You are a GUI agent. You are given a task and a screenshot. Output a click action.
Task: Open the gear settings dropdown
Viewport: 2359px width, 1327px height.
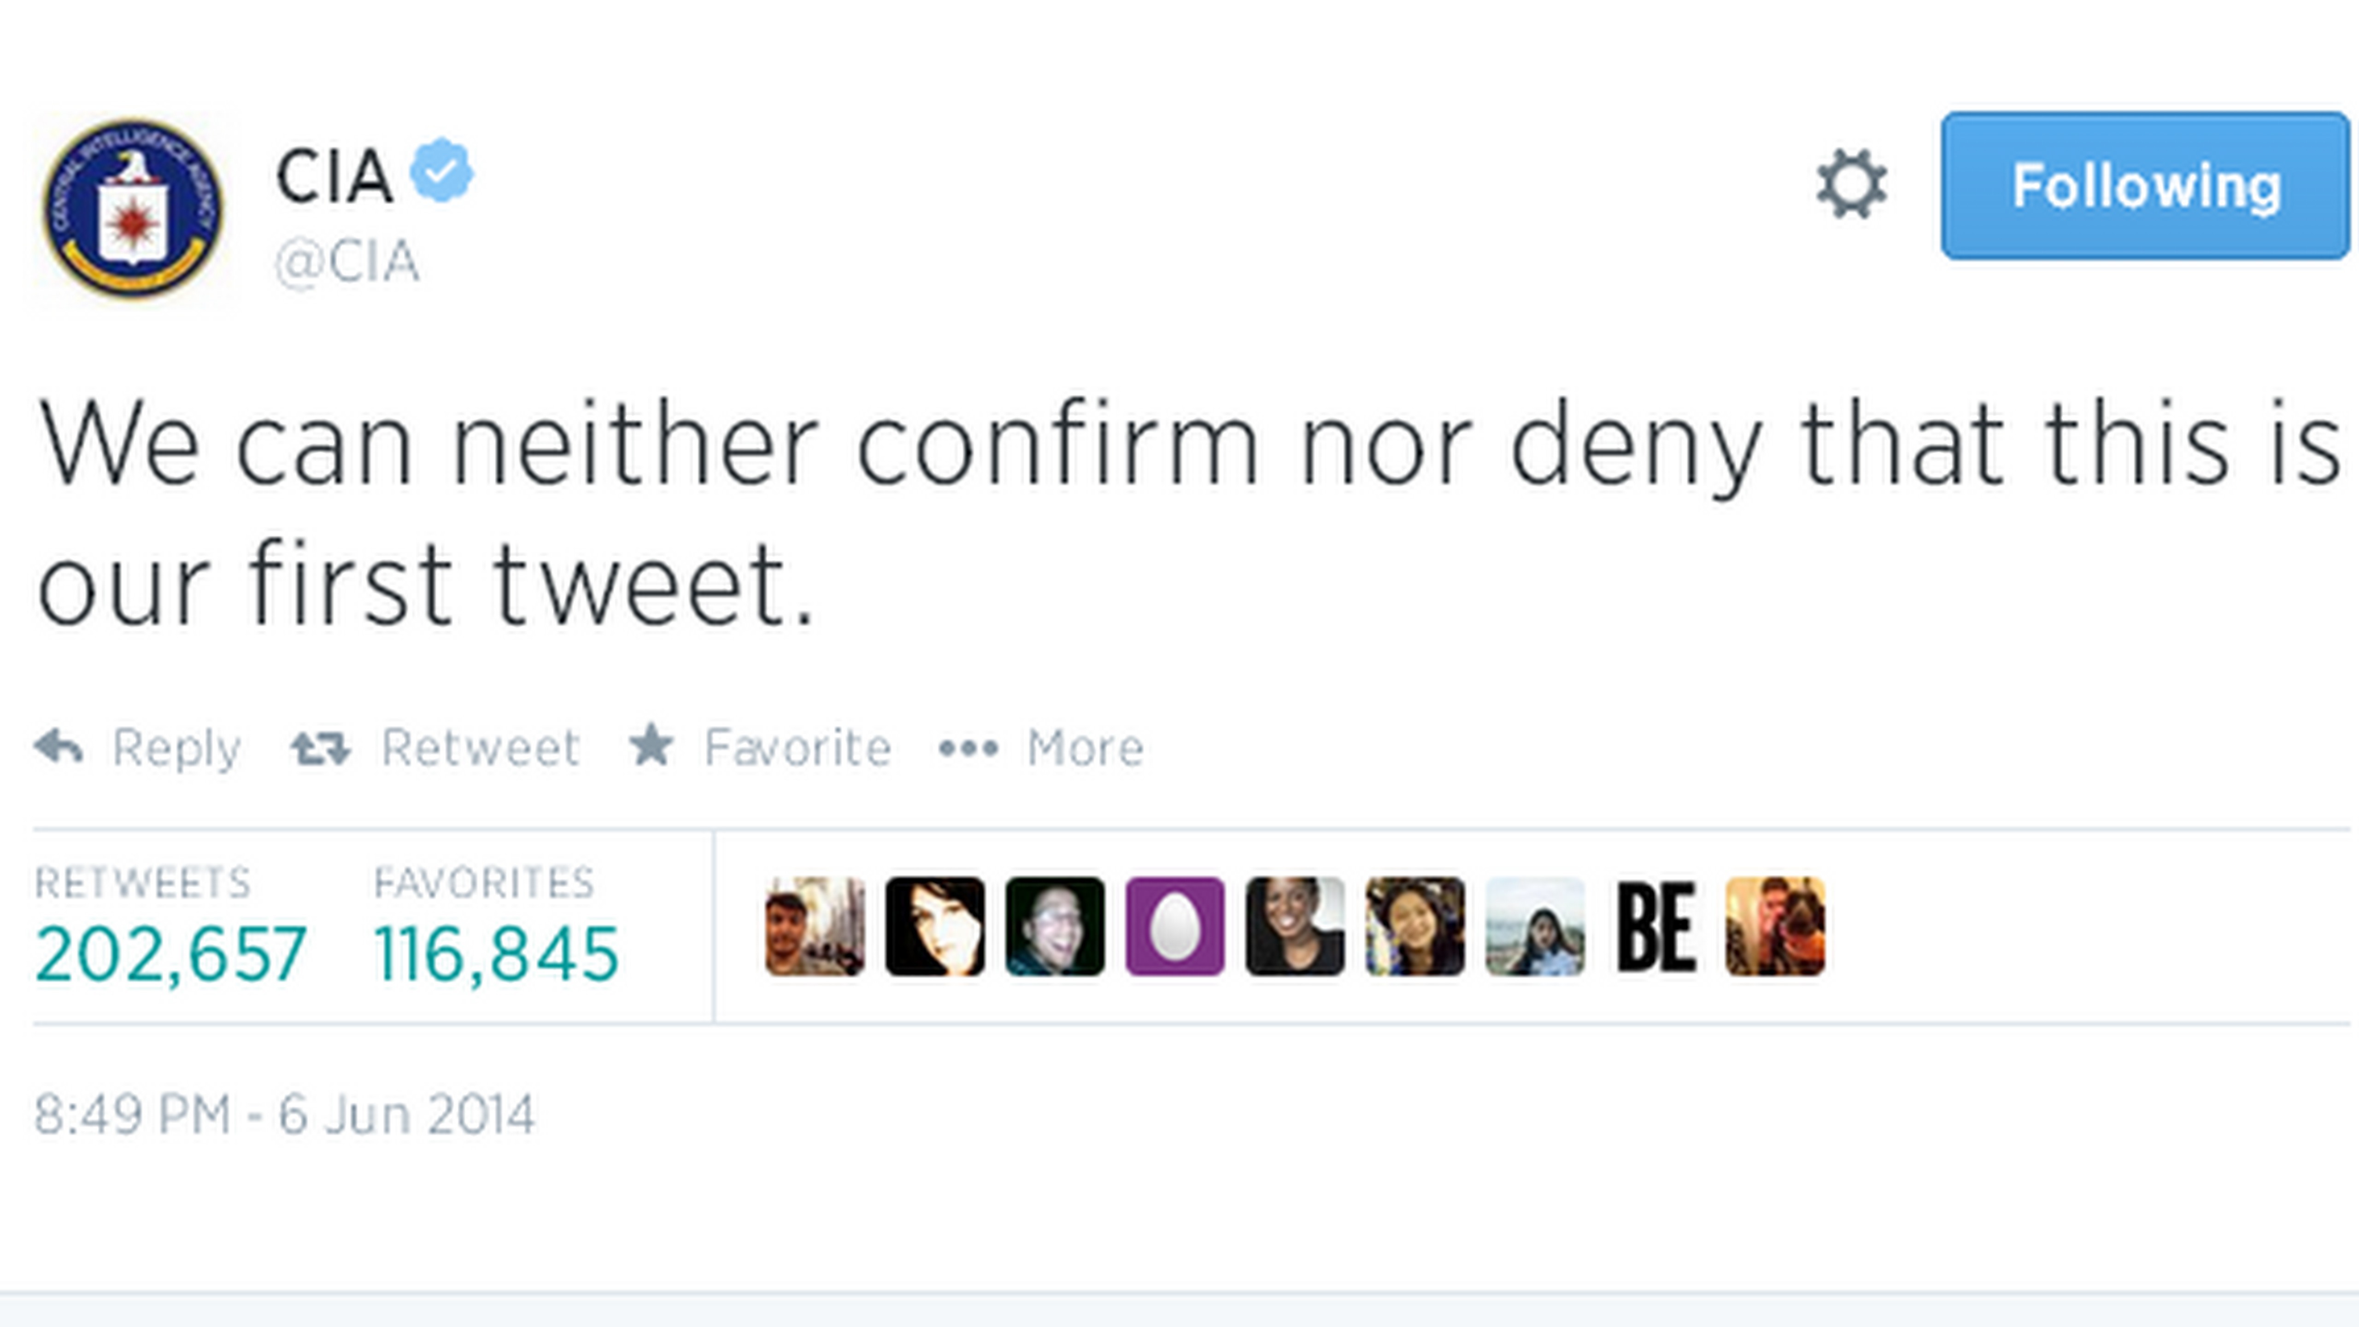point(1851,184)
